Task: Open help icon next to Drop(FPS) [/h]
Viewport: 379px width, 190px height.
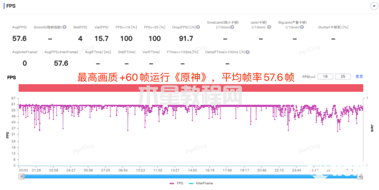Action: pyautogui.click(x=198, y=27)
